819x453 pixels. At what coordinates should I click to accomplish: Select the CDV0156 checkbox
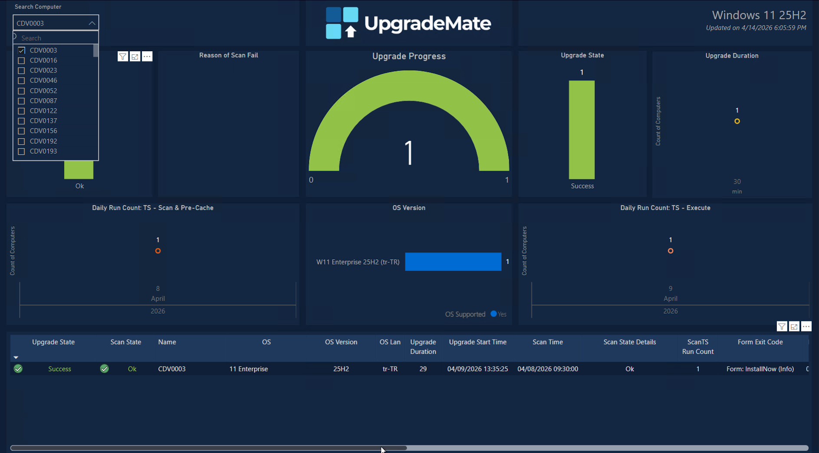21,131
